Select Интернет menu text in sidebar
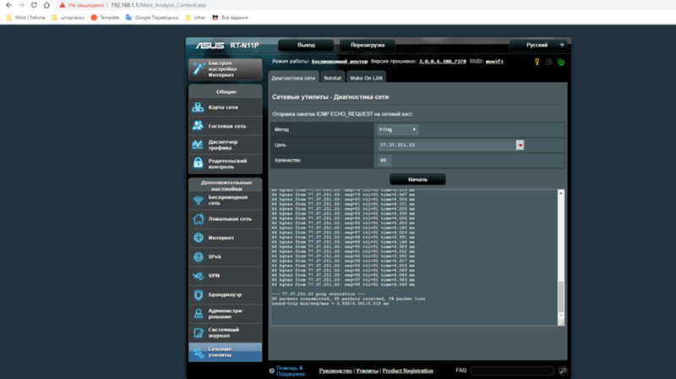Screen dimensions: 676x379 (x=221, y=238)
